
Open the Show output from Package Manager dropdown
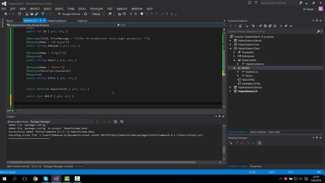pyautogui.click(x=61, y=121)
